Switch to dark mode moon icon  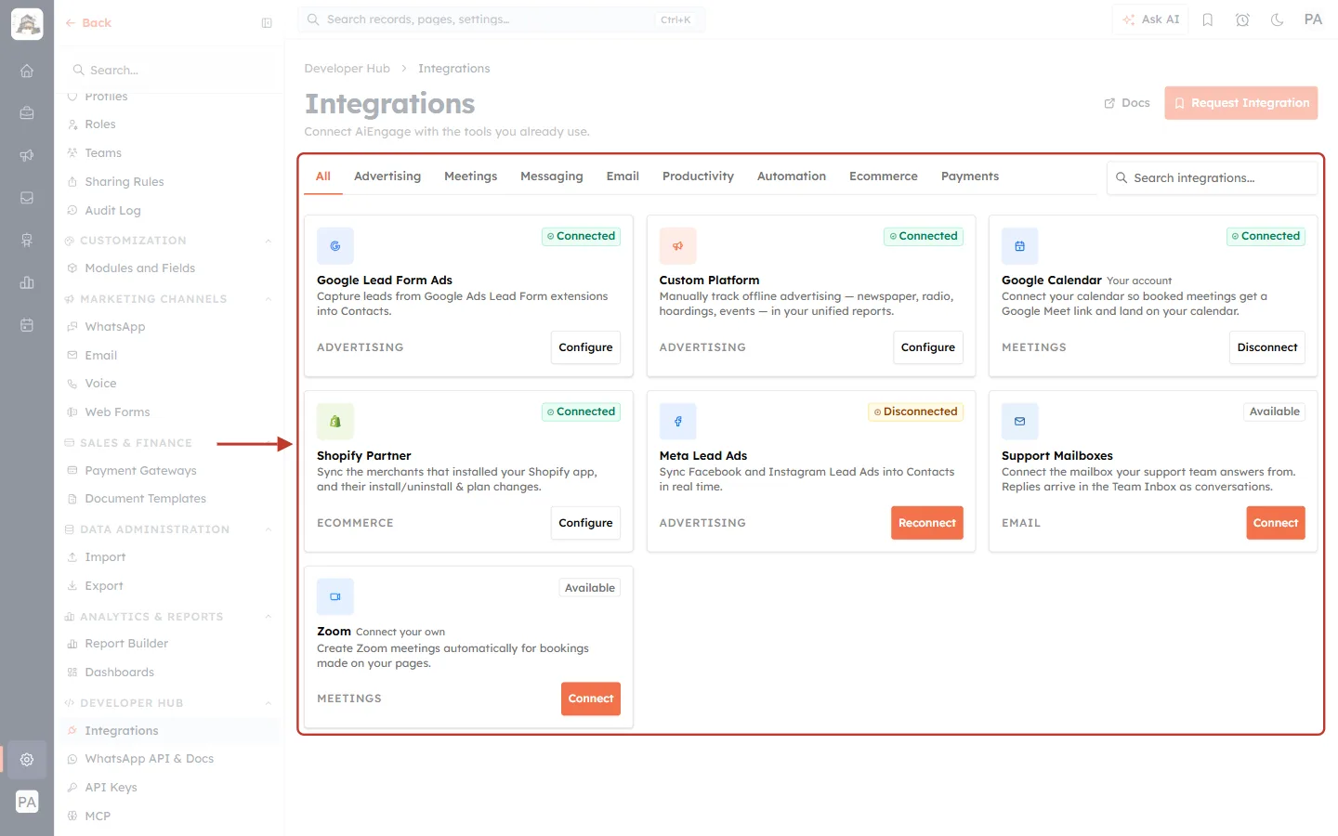1278,20
